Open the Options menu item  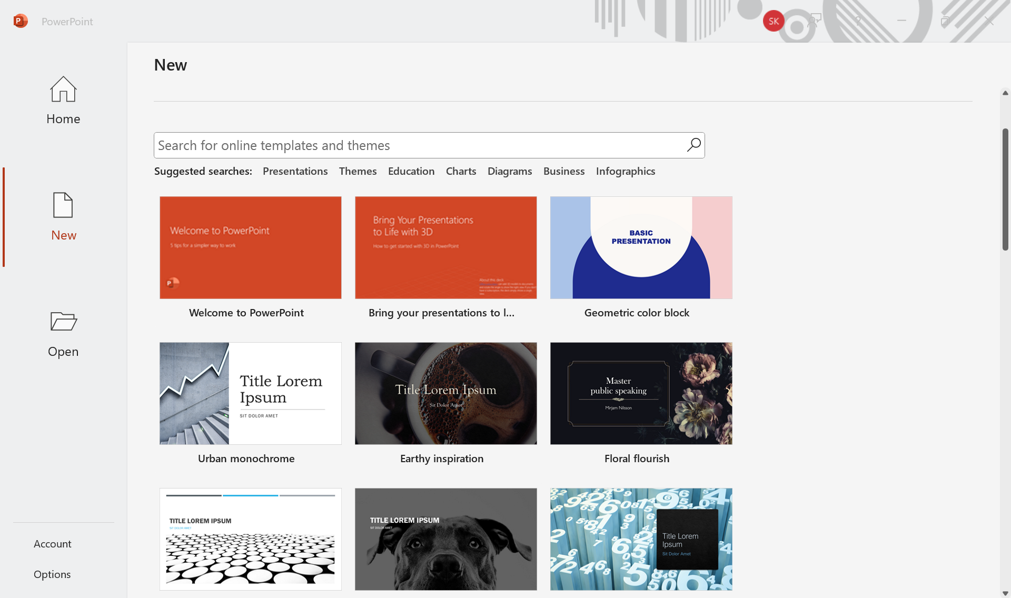point(52,574)
